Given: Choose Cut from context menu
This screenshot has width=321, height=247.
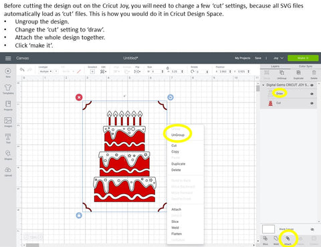Looking at the screenshot, I should [x=174, y=145].
